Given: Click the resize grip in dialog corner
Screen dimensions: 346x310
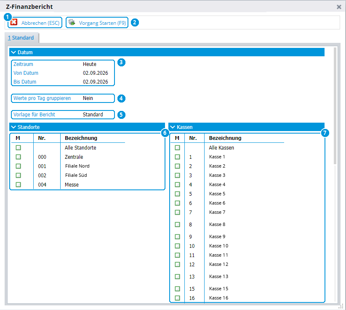Looking at the screenshot, I should tap(341, 306).
